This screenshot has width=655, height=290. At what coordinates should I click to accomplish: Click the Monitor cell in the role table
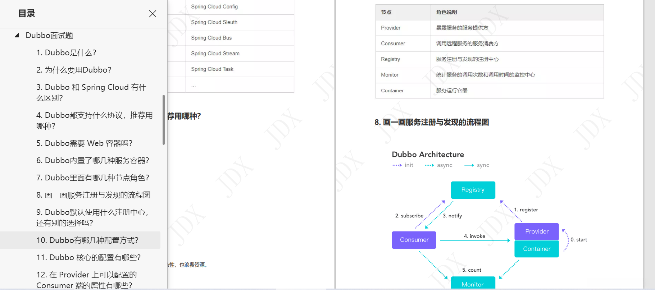click(x=403, y=75)
